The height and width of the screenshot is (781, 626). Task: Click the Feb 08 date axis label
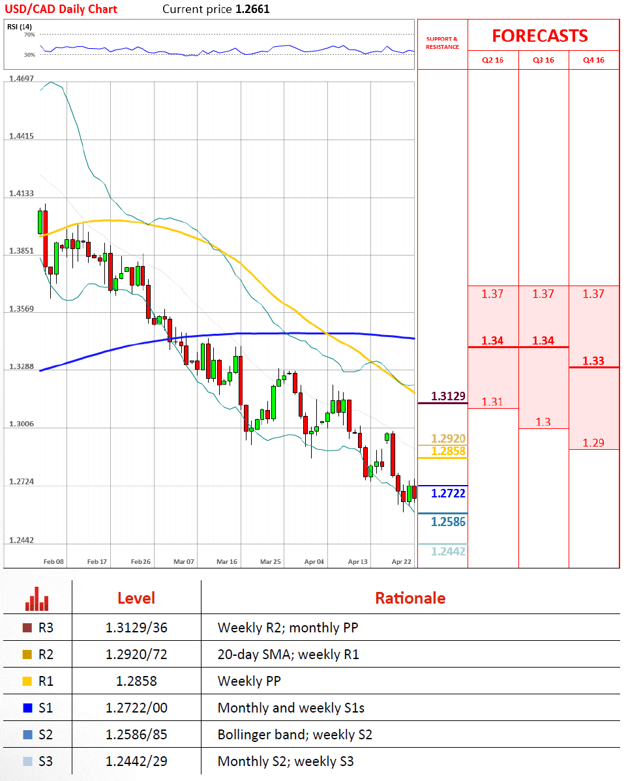[x=53, y=561]
